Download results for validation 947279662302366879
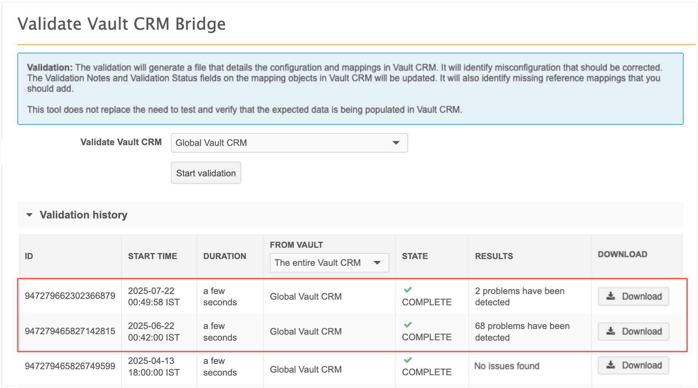 633,296
